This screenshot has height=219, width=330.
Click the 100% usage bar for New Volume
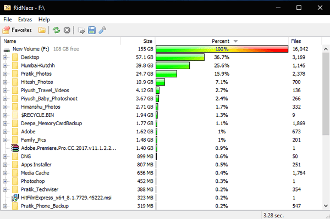pyautogui.click(x=222, y=49)
